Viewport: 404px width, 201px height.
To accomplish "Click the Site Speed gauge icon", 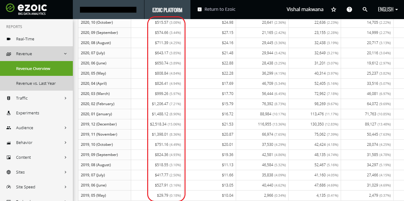I will pos(9,187).
